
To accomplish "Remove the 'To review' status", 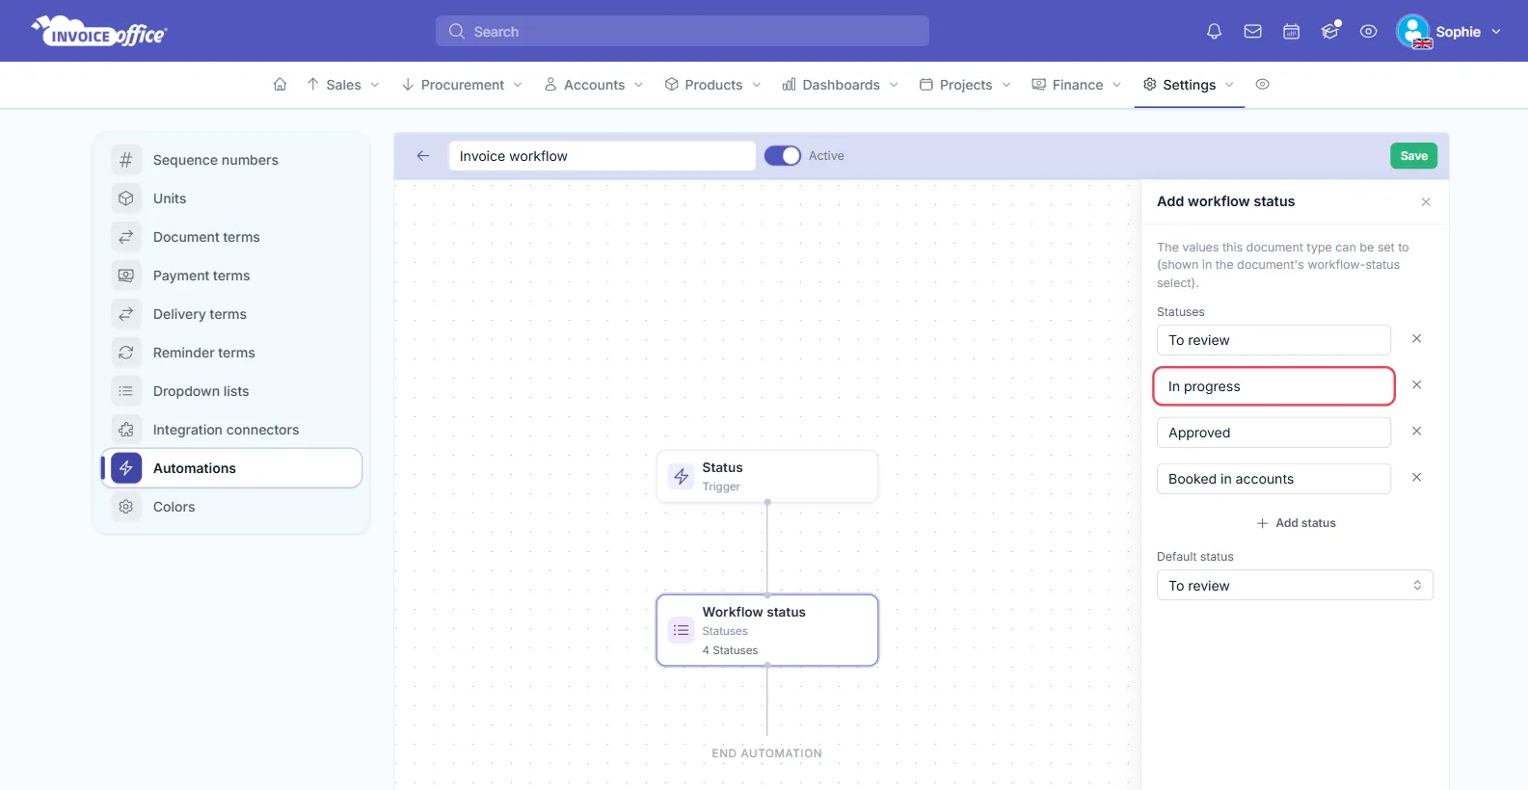I will [x=1416, y=339].
